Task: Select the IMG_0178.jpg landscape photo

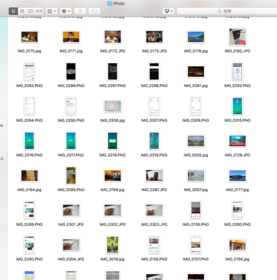Action: pos(196,37)
